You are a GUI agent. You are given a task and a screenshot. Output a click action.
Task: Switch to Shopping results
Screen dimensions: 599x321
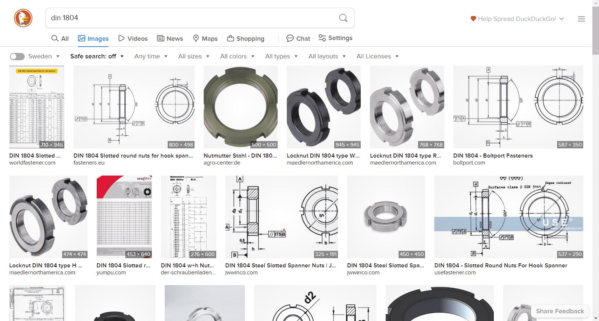click(x=246, y=39)
